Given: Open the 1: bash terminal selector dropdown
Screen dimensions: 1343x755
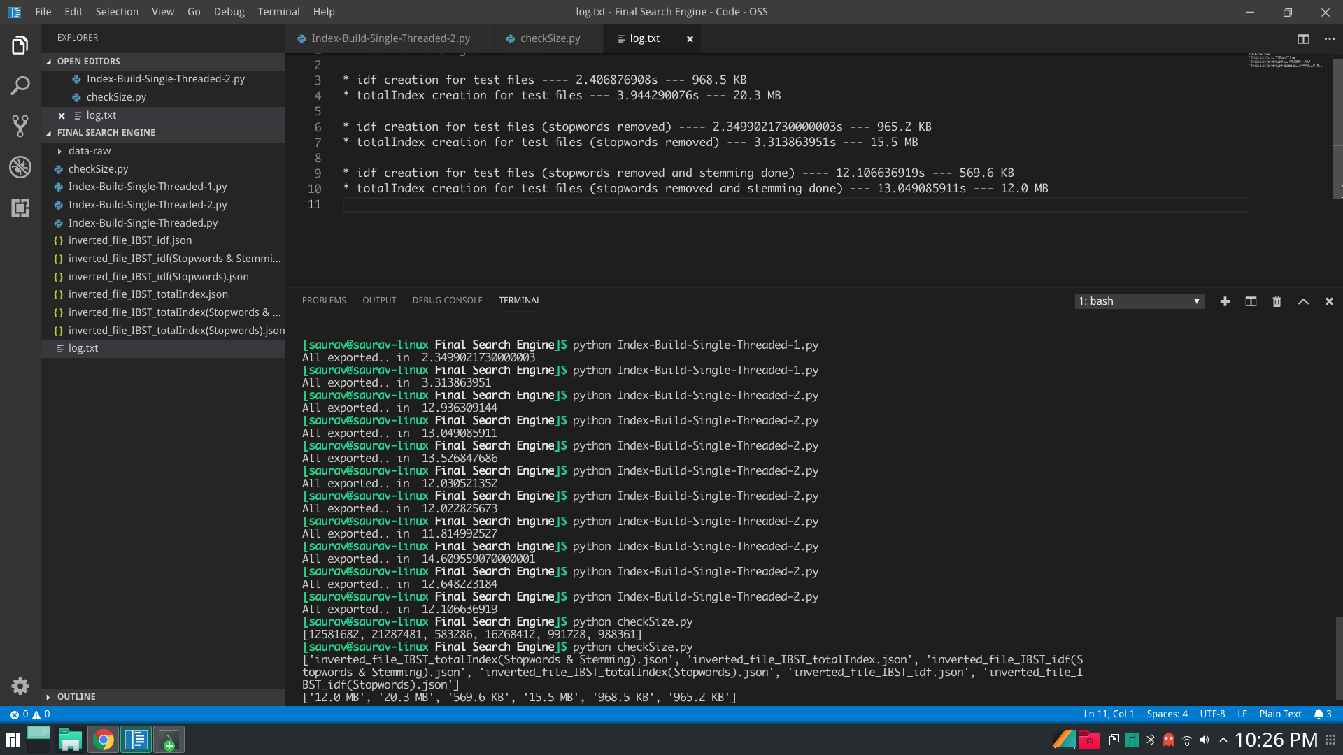Looking at the screenshot, I should click(1139, 301).
